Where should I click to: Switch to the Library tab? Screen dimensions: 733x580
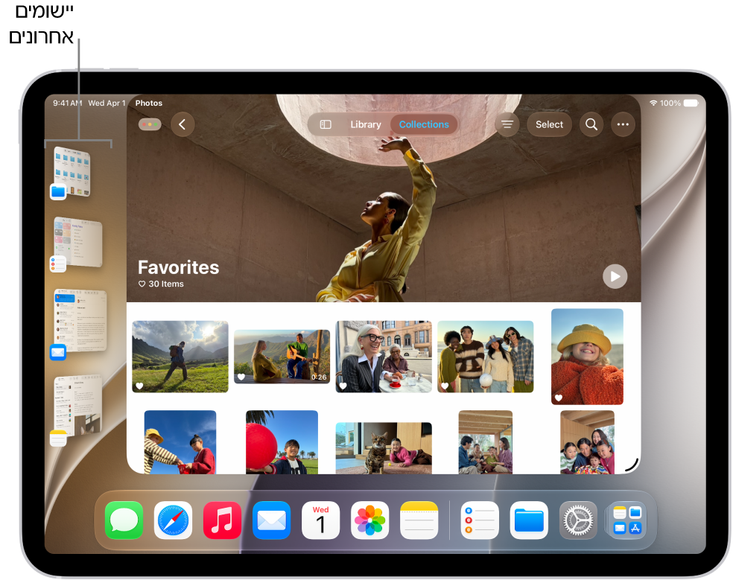pos(366,124)
